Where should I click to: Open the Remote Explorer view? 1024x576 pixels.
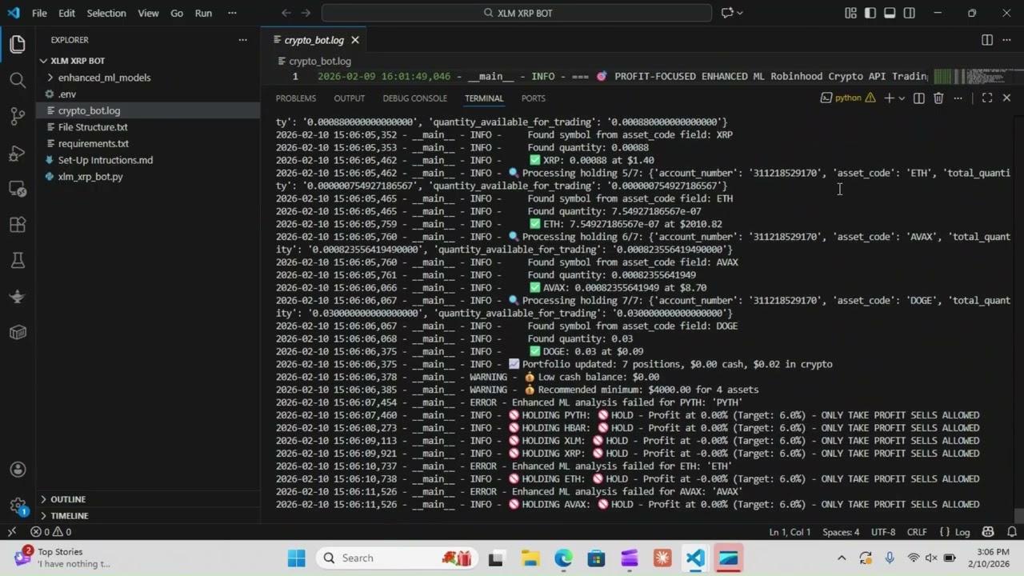pyautogui.click(x=18, y=189)
